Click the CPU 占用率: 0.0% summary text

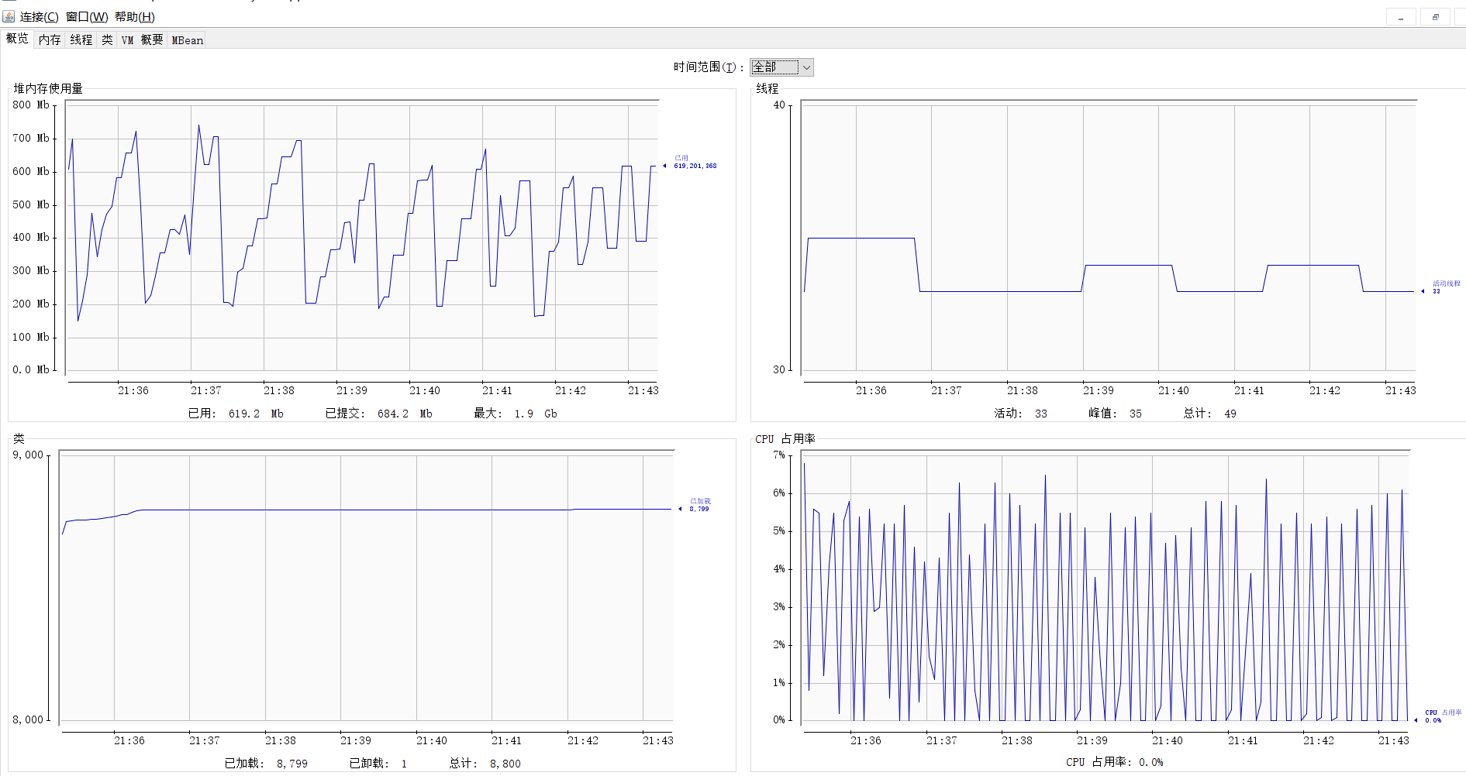tap(1115, 762)
